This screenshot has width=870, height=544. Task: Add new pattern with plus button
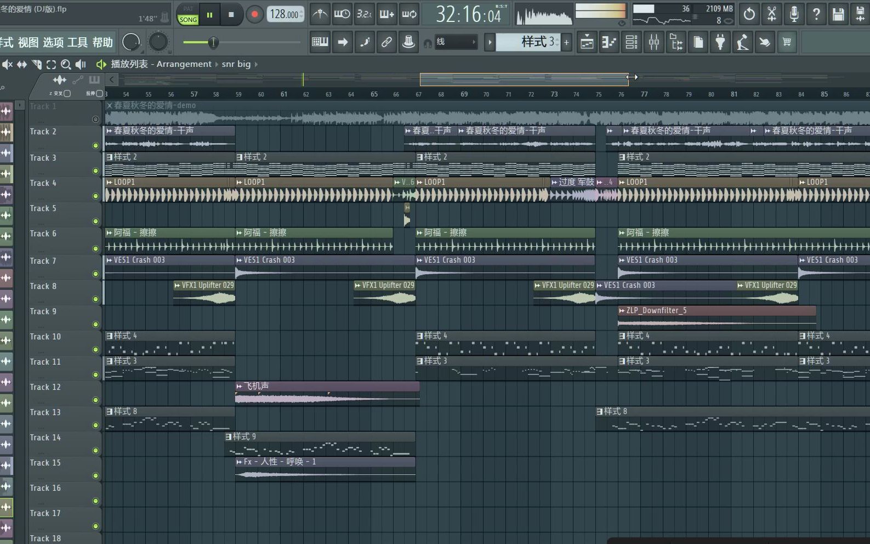[566, 42]
